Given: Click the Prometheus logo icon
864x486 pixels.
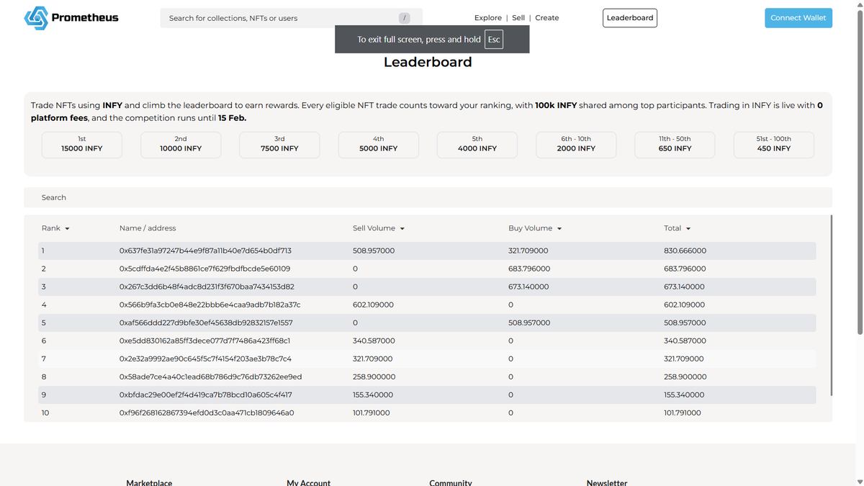Looking at the screenshot, I should (x=36, y=18).
